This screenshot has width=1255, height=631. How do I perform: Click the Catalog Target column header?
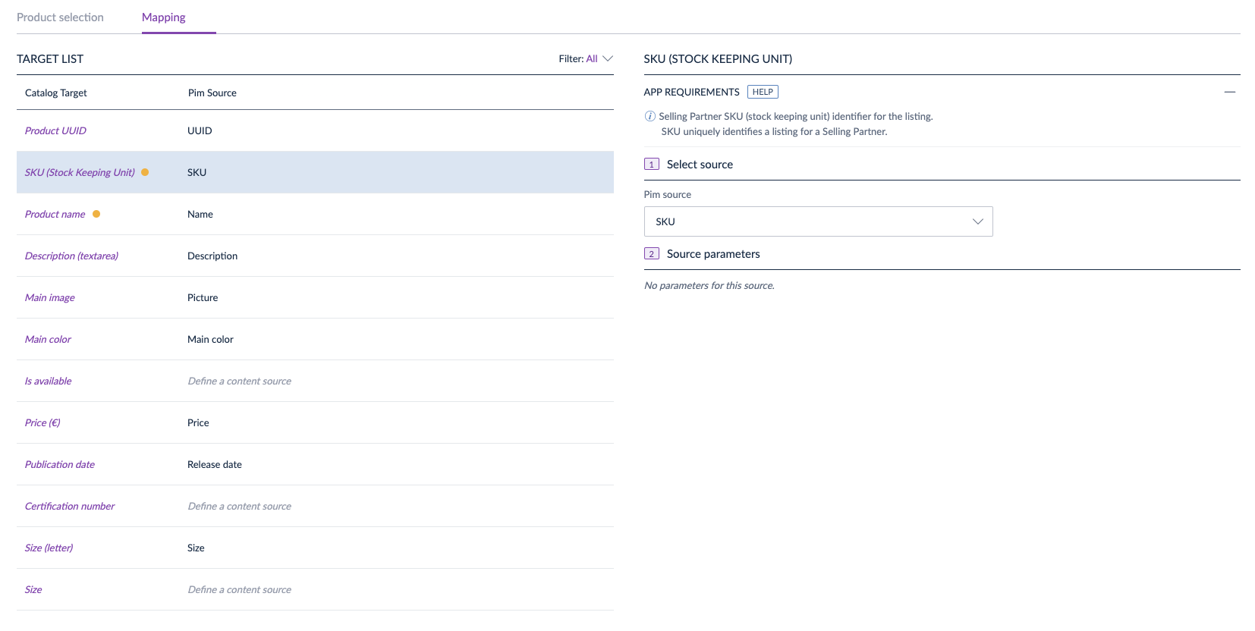[56, 93]
